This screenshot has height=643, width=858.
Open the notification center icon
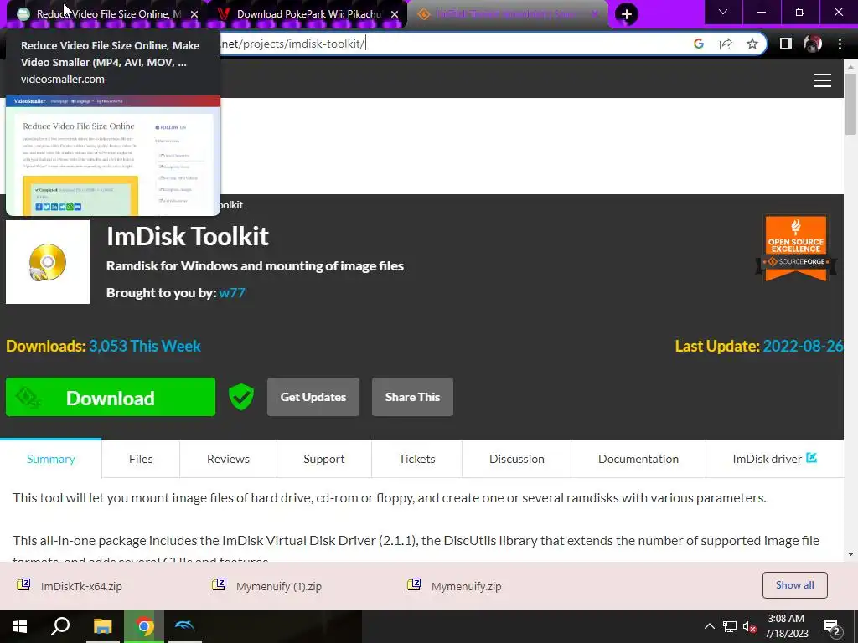click(x=832, y=627)
